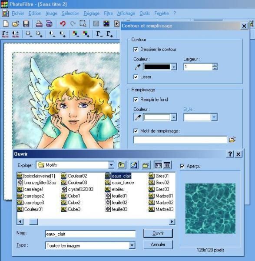The height and width of the screenshot is (261, 255).
Task: Click the Annuler button
Action: coord(158,244)
